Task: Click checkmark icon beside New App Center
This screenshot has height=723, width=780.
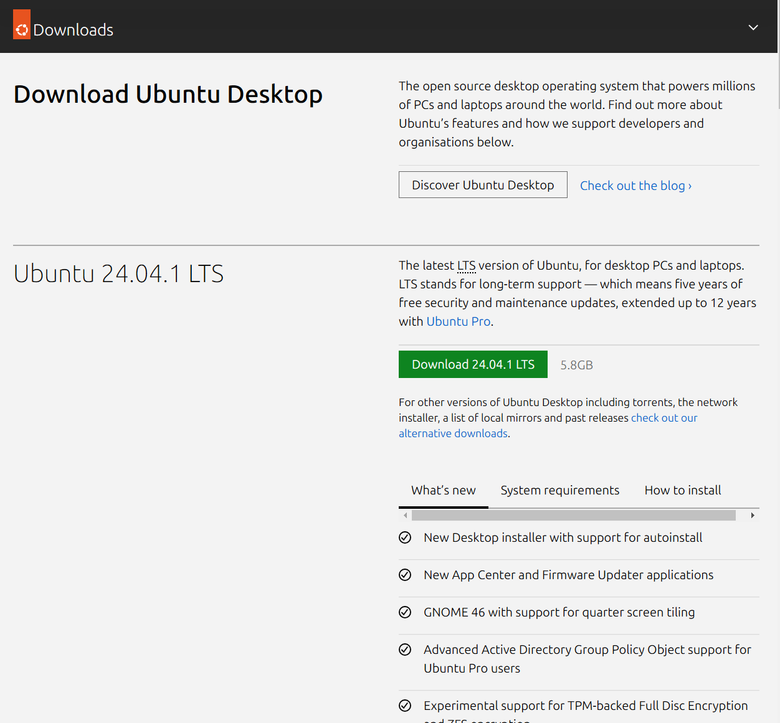Action: 405,575
